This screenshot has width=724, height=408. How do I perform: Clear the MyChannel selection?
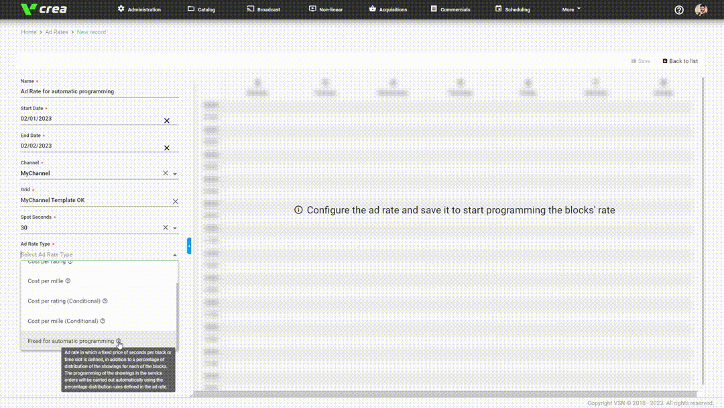pos(166,173)
